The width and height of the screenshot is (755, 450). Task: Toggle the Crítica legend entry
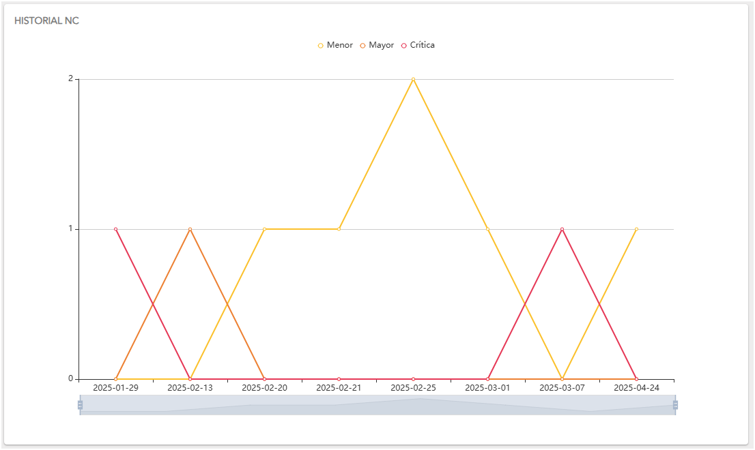pyautogui.click(x=417, y=45)
